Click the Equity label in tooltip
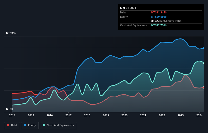The height and width of the screenshot is (133, 208). pyautogui.click(x=124, y=17)
